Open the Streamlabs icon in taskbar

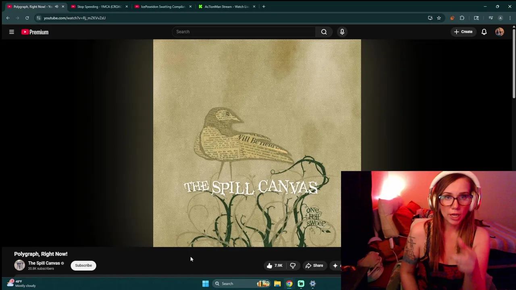[301, 284]
